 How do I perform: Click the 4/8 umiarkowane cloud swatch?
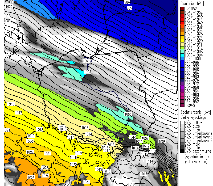[182, 137]
